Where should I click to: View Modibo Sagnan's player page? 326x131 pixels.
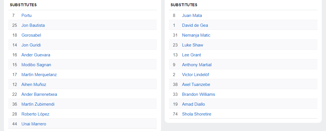point(36,65)
